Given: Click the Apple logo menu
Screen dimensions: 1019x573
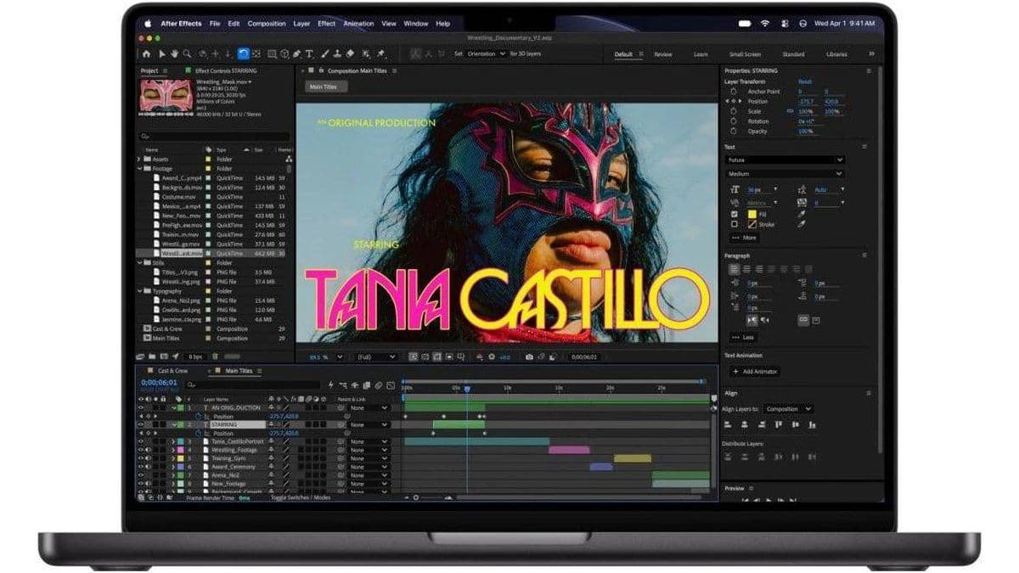Looking at the screenshot, I should [147, 24].
